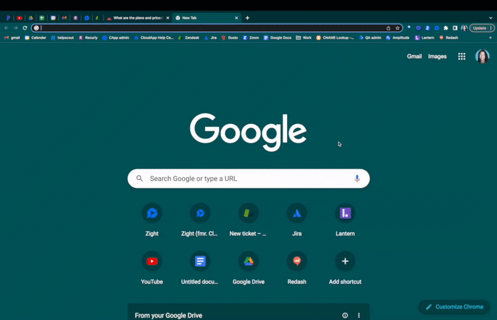This screenshot has width=497, height=320.
Task: Open the Redash bookmark in bookmarks bar
Action: click(x=449, y=38)
